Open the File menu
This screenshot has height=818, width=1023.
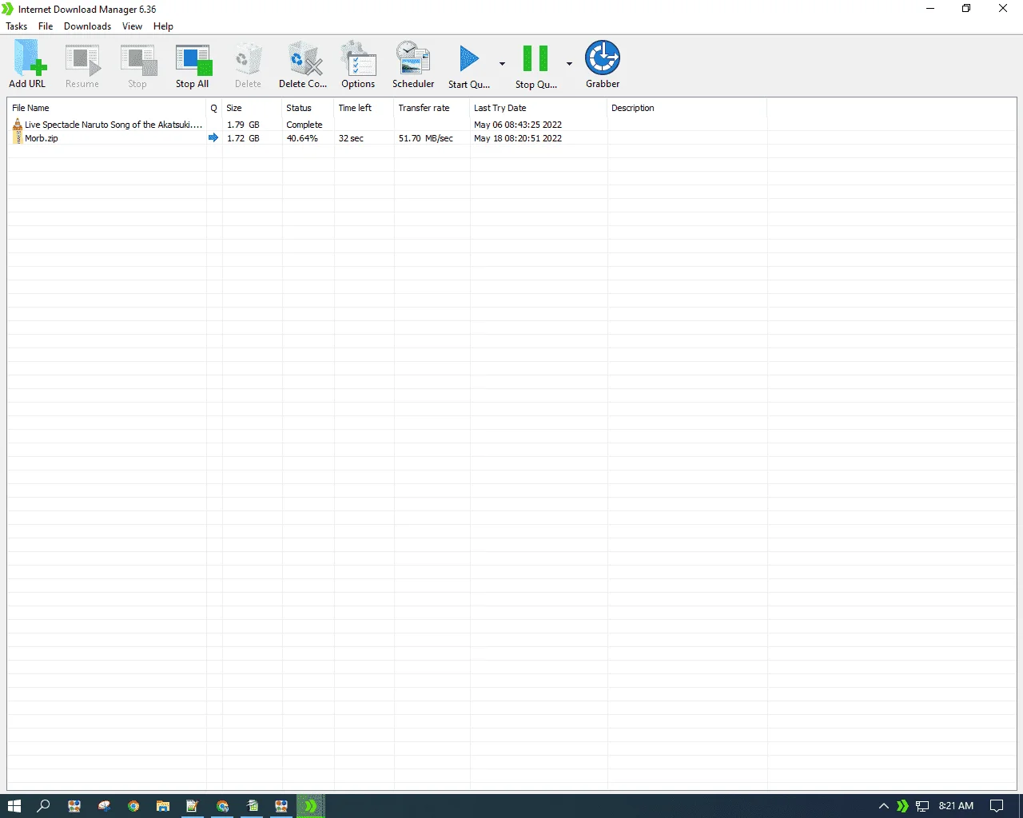click(x=46, y=26)
